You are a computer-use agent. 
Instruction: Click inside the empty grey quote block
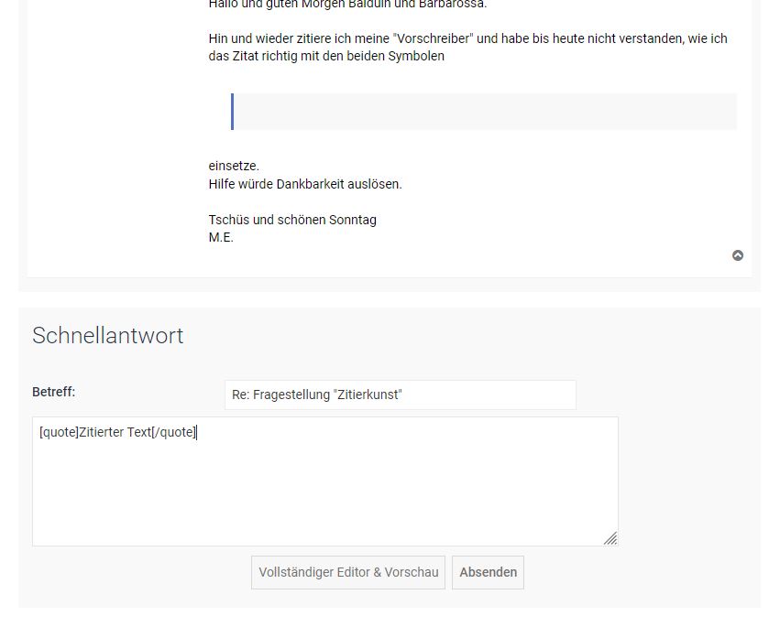(x=484, y=112)
